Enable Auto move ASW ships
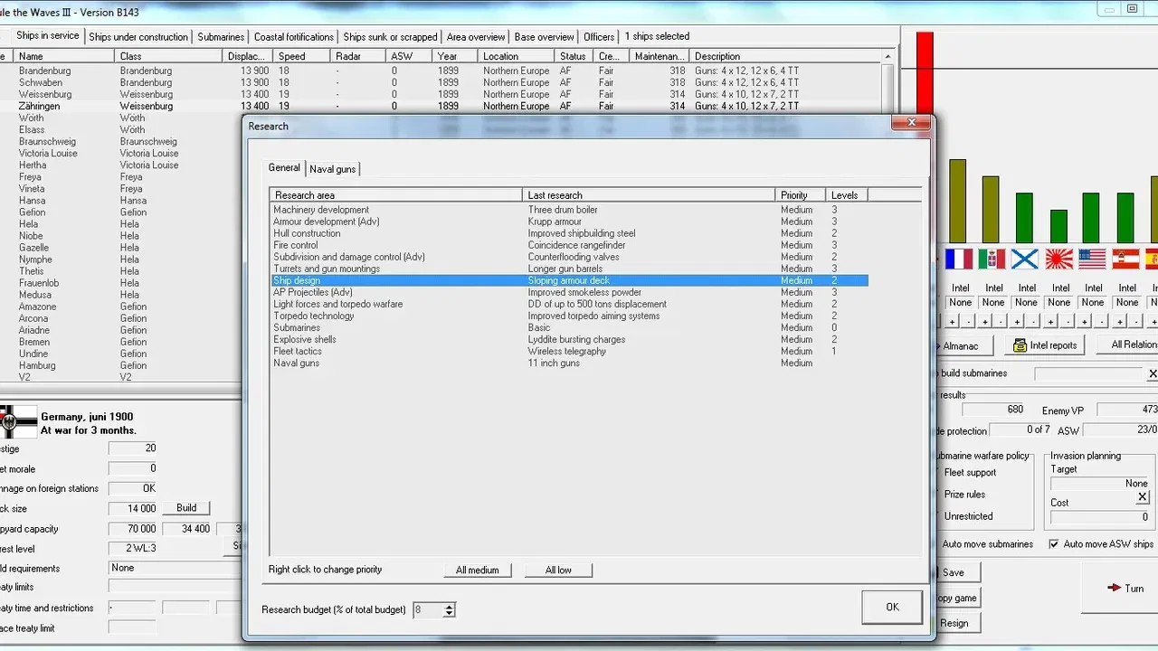Image resolution: width=1158 pixels, height=651 pixels. (1055, 543)
